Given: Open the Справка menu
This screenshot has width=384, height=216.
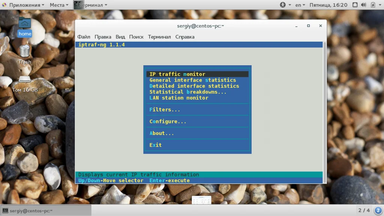Looking at the screenshot, I should (x=185, y=37).
